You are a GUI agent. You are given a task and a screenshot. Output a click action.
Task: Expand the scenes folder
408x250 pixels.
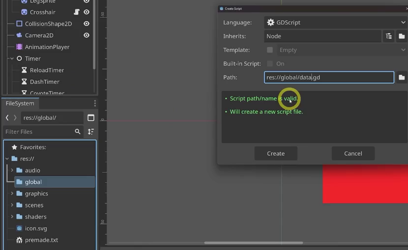point(12,205)
